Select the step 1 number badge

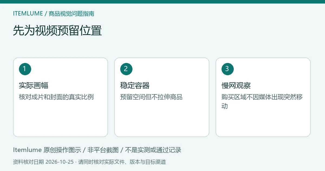[x=25, y=69]
